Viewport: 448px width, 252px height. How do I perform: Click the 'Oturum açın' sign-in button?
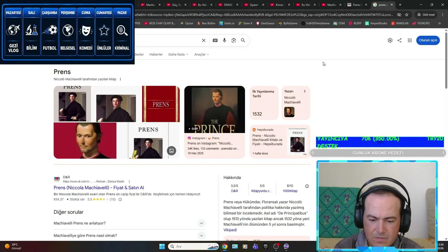click(x=428, y=40)
